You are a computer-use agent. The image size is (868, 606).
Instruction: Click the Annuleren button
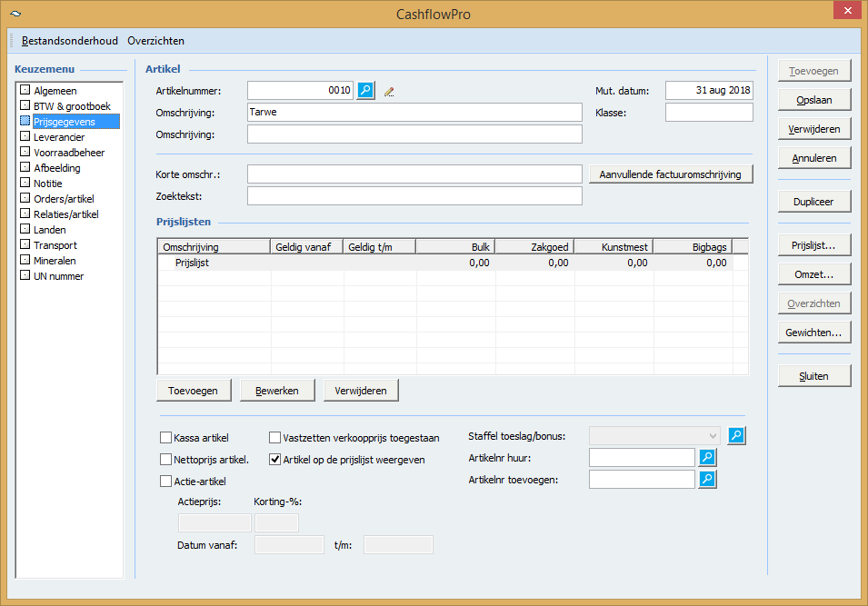click(x=814, y=158)
